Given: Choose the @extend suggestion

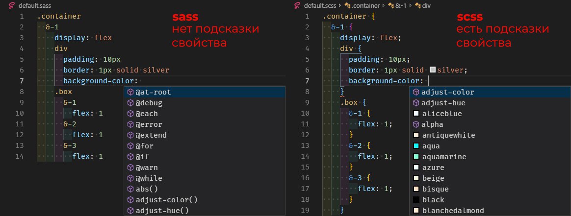Looking at the screenshot, I should tap(204, 135).
